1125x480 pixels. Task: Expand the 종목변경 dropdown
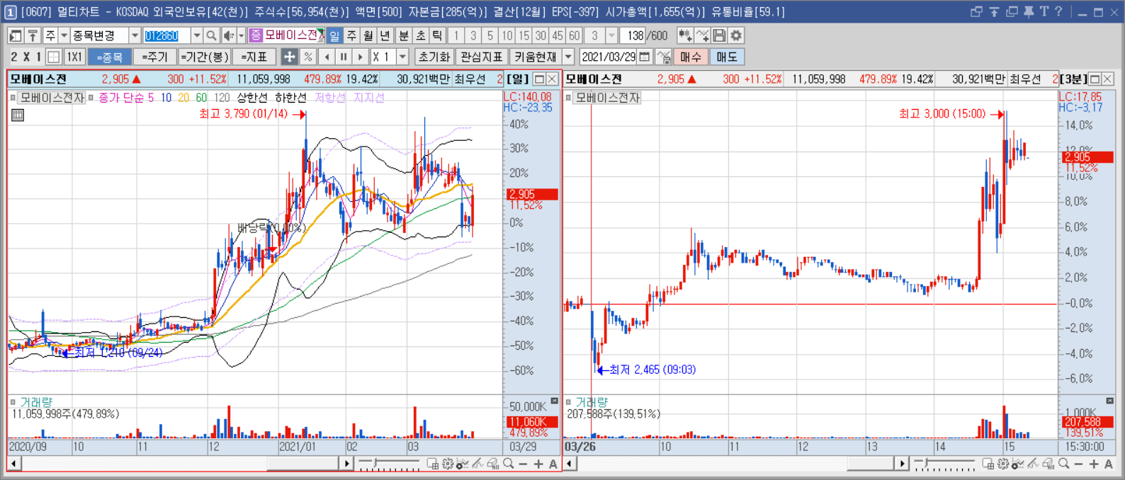coord(135,35)
